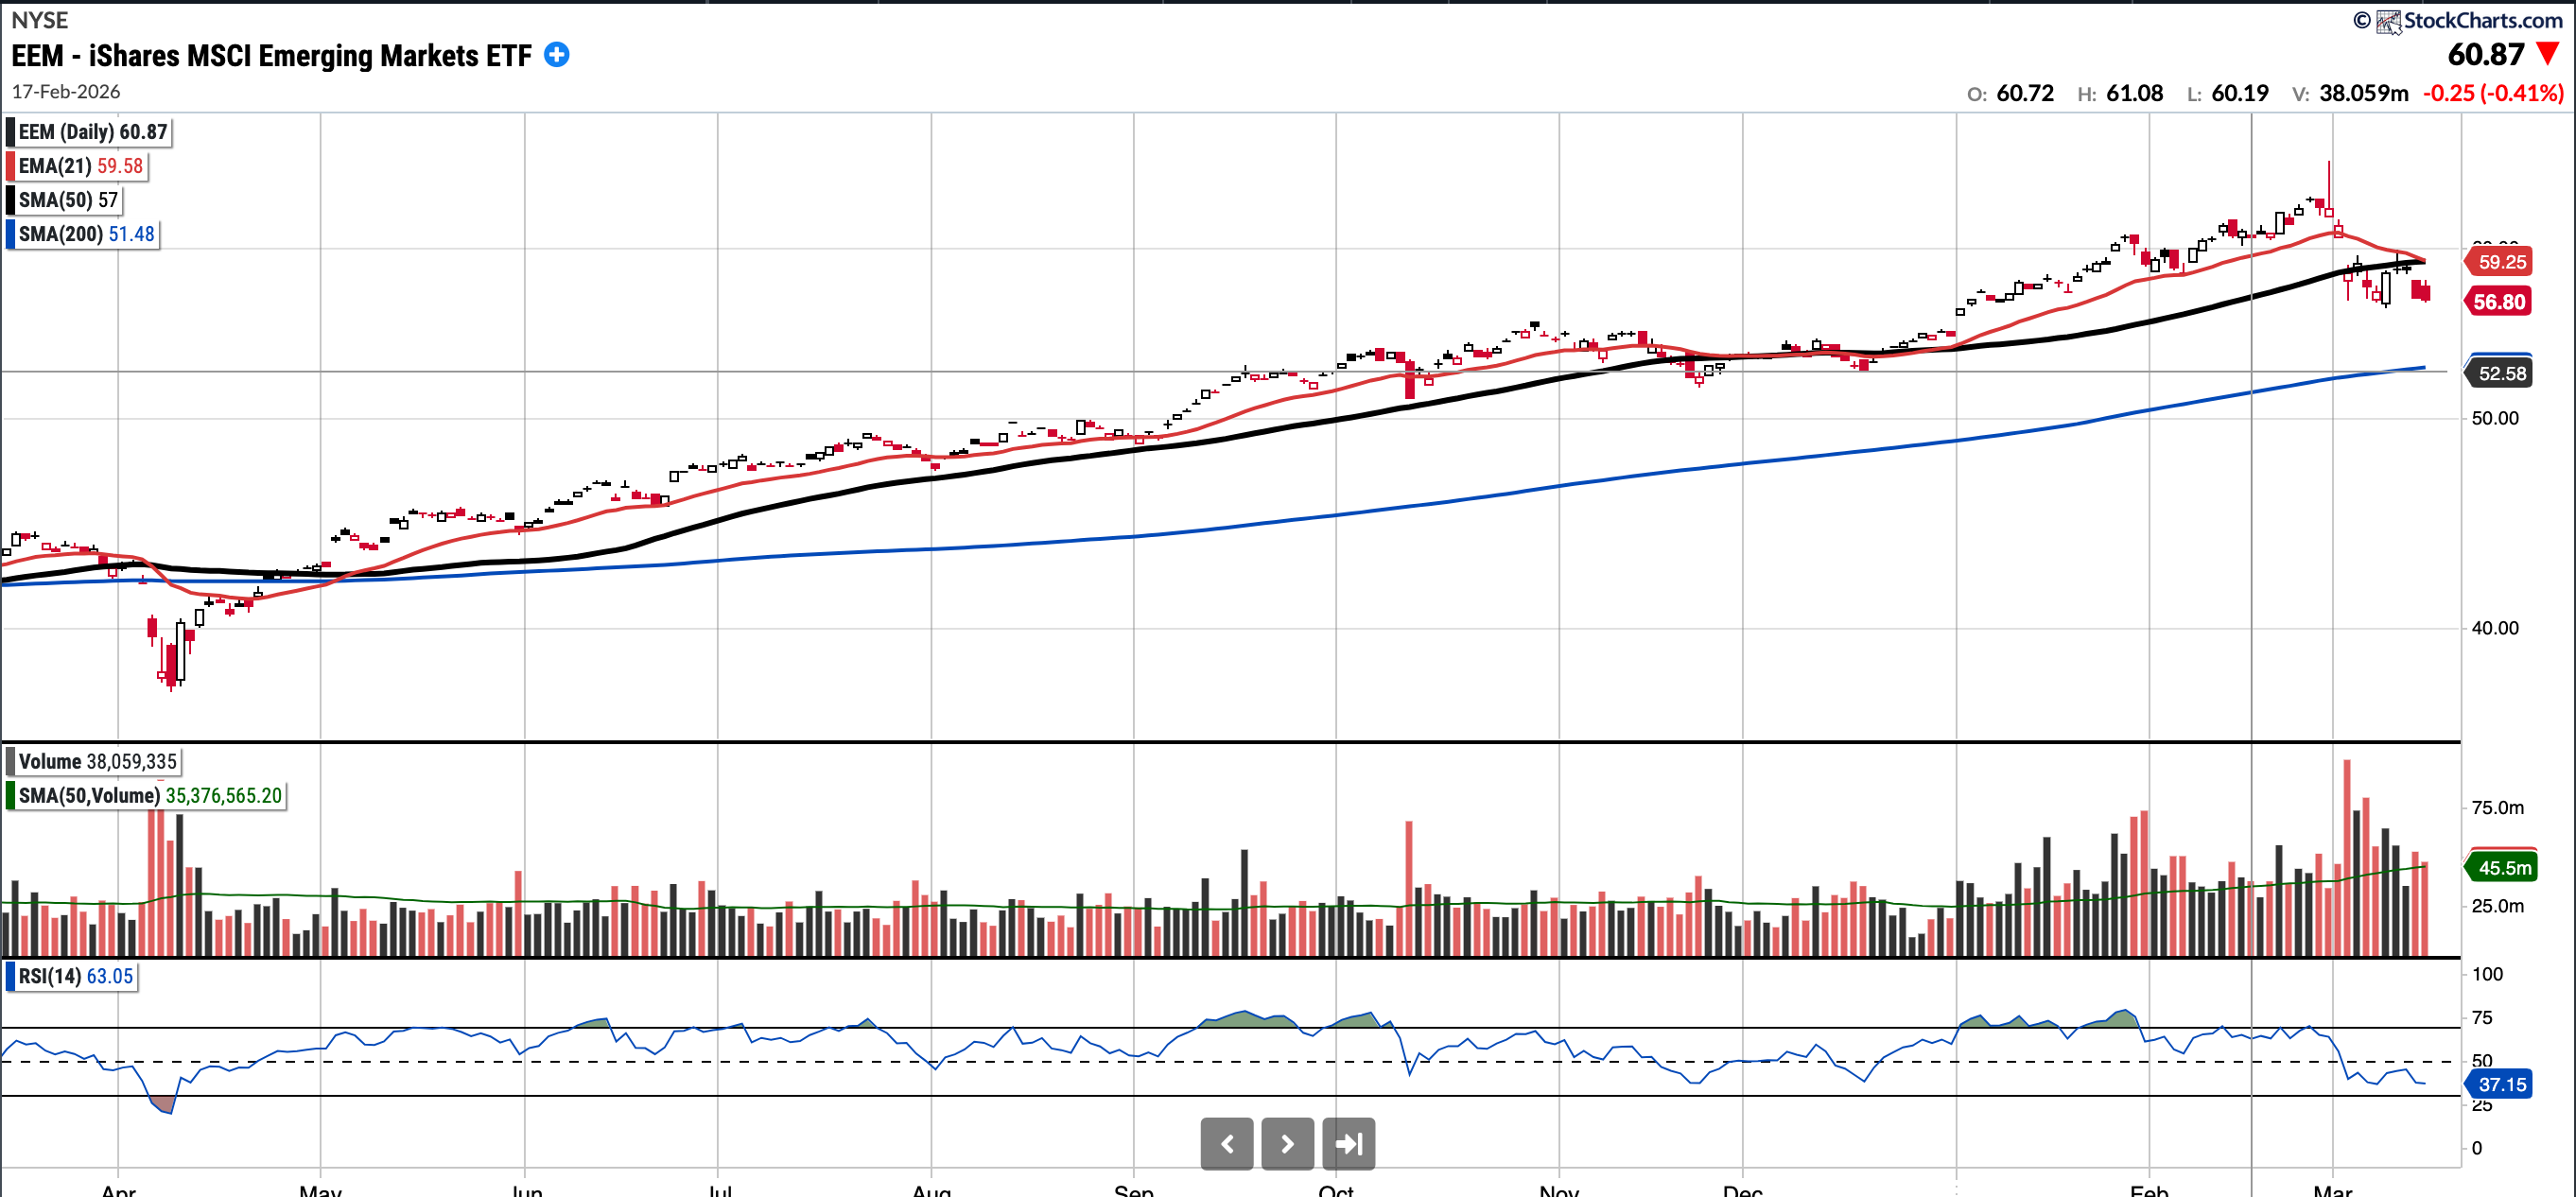2576x1197 pixels.
Task: Click the Apr label on time axis
Action: point(118,1190)
